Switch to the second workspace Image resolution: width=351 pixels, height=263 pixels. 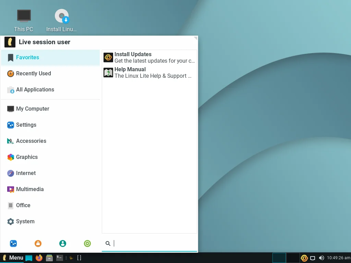coord(293,258)
